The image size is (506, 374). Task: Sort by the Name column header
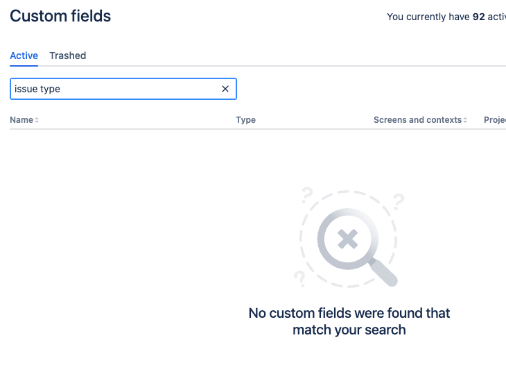(x=21, y=120)
